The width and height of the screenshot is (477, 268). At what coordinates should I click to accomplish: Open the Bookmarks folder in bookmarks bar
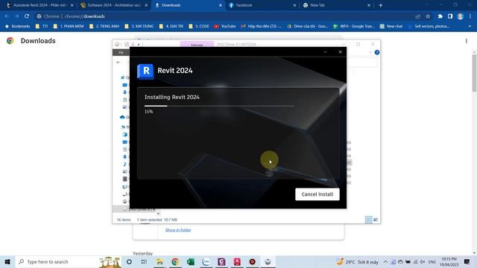coord(17,27)
